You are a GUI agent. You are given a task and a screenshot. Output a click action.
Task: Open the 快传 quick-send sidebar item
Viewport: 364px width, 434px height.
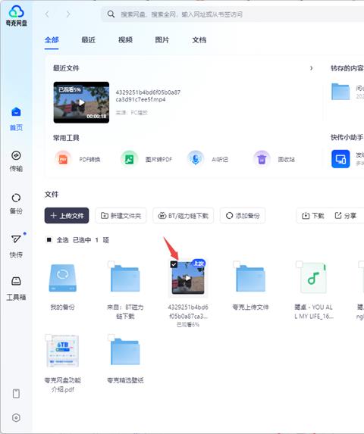(16, 246)
